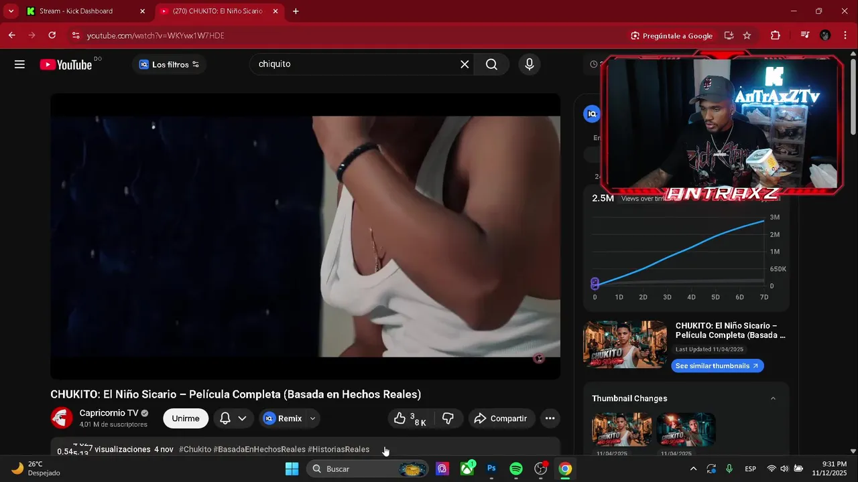This screenshot has width=858, height=482.
Task: Share the video via Compartir
Action: 501,418
